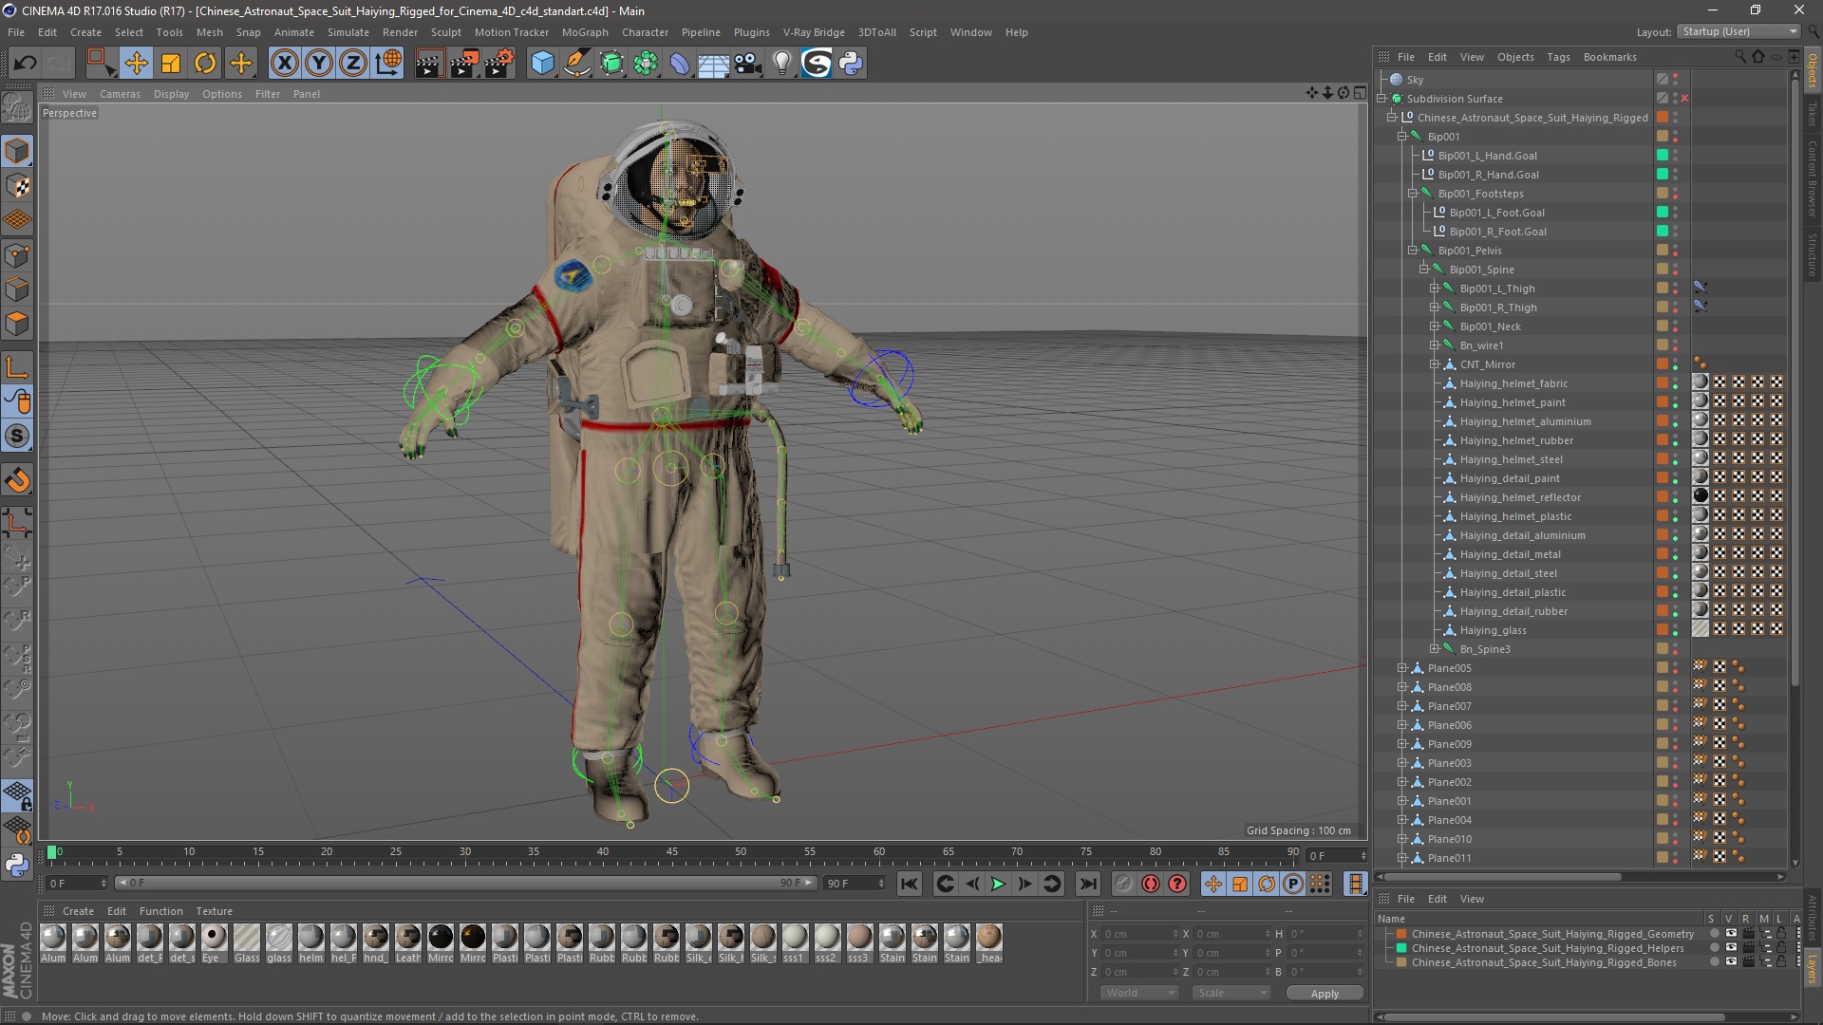Select the Eye material swatch
Screen dimensions: 1823x1025
pyautogui.click(x=215, y=942)
